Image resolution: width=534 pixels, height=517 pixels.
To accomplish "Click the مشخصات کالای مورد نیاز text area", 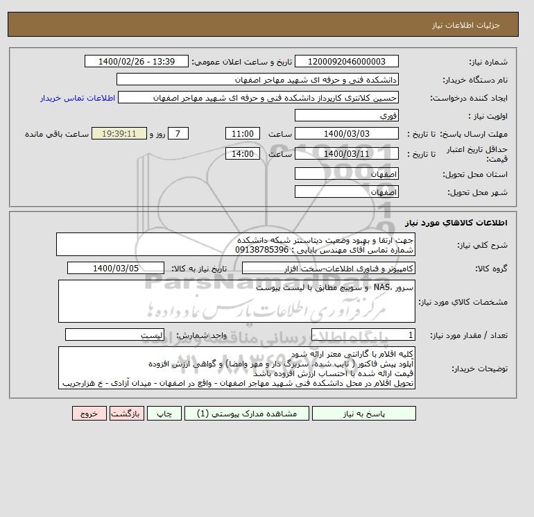I will [x=236, y=301].
